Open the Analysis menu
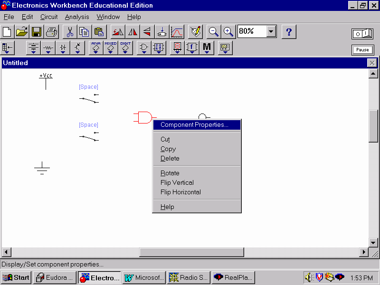380x285 pixels. 77,17
